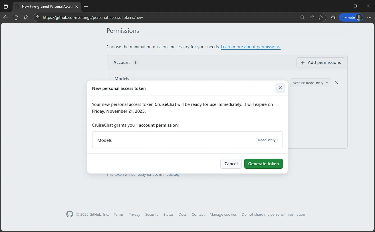Open the Docs footer link
Viewport: 375px width, 232px height.
(182, 214)
